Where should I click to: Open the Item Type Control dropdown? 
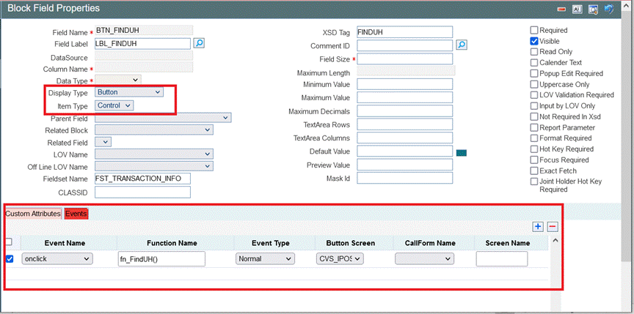pyautogui.click(x=114, y=105)
